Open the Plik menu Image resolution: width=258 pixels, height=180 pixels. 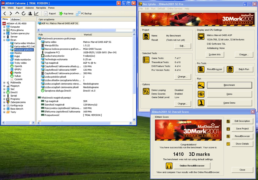(x=4, y=8)
